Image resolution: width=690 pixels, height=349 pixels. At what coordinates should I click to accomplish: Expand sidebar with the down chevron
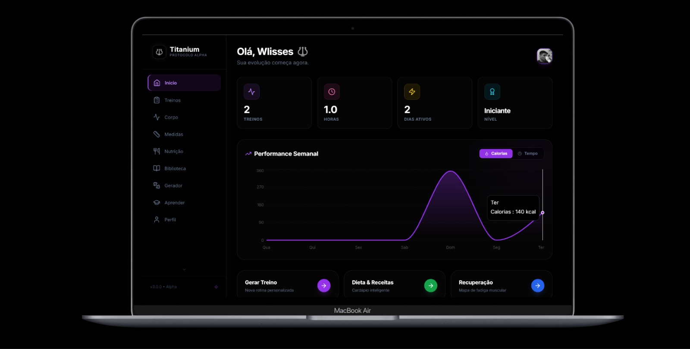tap(184, 270)
